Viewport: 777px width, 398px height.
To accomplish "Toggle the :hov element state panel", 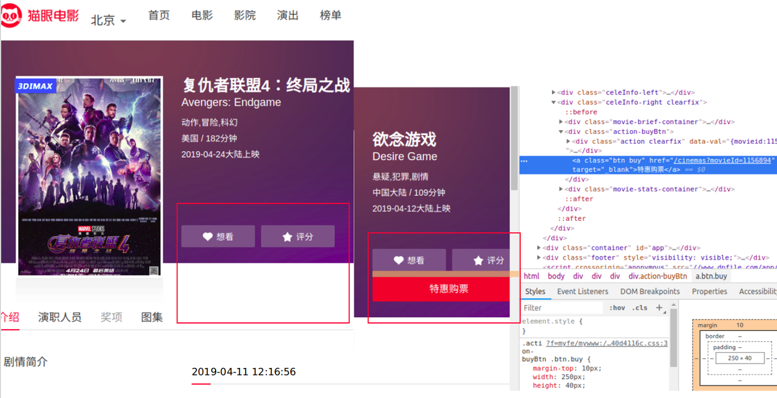I will (x=617, y=308).
